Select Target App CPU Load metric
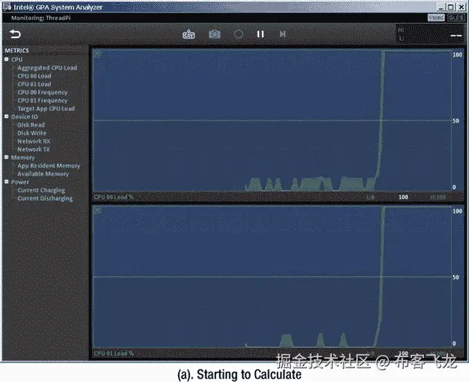 (46, 109)
